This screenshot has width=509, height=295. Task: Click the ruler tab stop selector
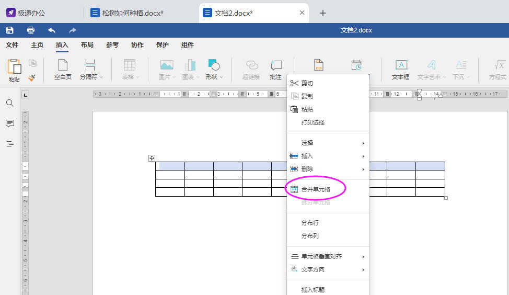point(25,95)
